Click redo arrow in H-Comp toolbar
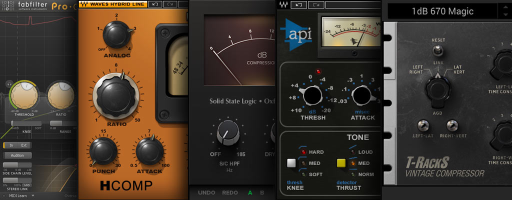The width and height of the screenshot is (512, 200). pyautogui.click(x=170, y=4)
